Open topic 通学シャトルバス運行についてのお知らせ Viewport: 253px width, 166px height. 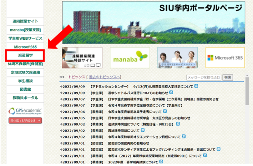tap(138, 93)
